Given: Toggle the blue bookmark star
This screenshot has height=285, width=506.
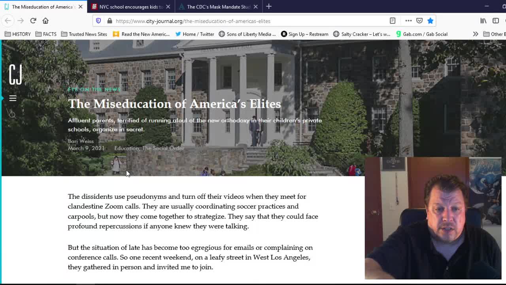Looking at the screenshot, I should [x=430, y=21].
